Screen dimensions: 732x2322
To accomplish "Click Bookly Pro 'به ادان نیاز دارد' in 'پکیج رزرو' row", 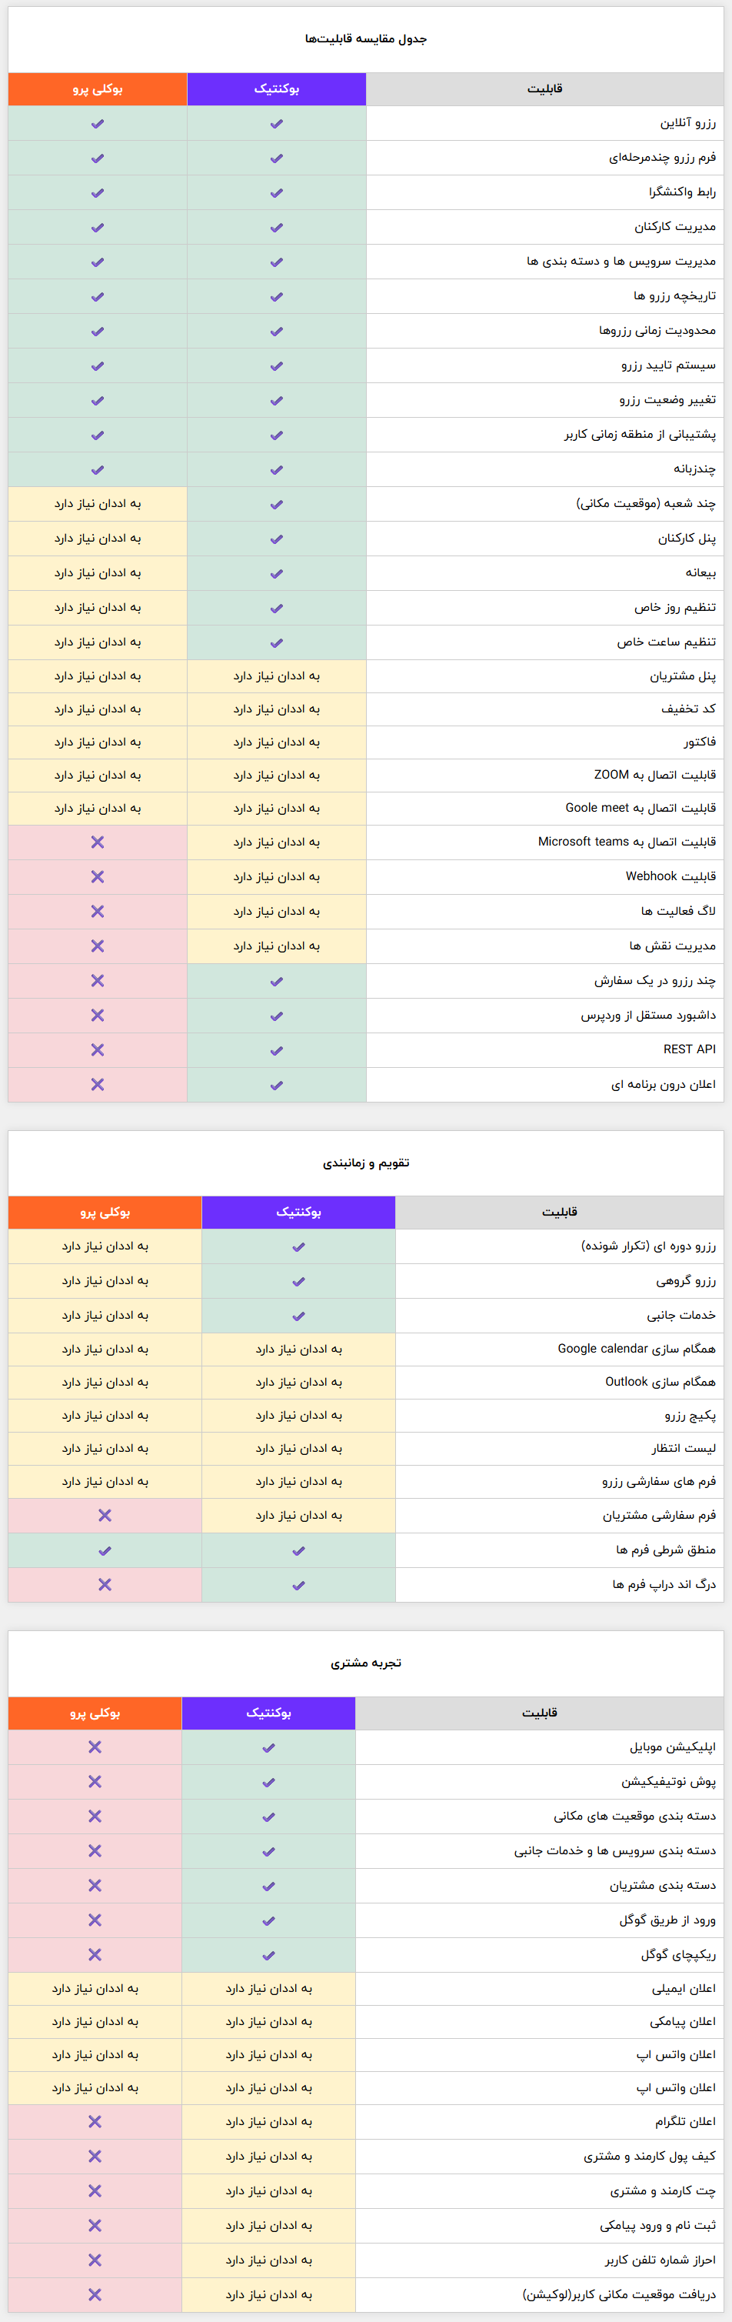I will point(105,1416).
